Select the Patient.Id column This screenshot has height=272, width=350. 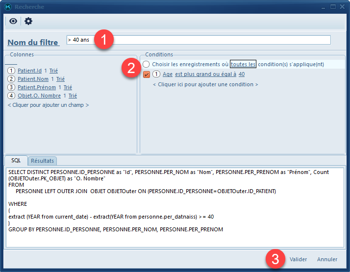(x=29, y=71)
